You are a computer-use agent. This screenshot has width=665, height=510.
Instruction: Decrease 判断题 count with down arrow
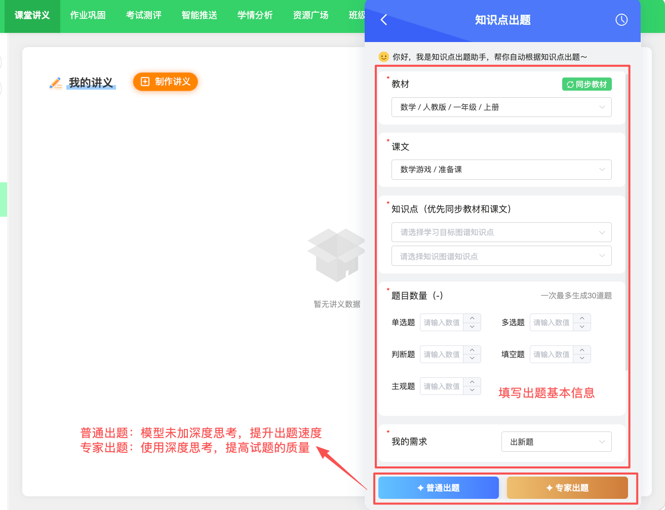click(472, 359)
